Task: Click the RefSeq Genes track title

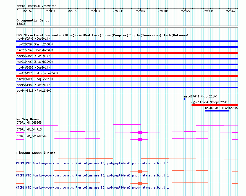Action: click(28, 119)
